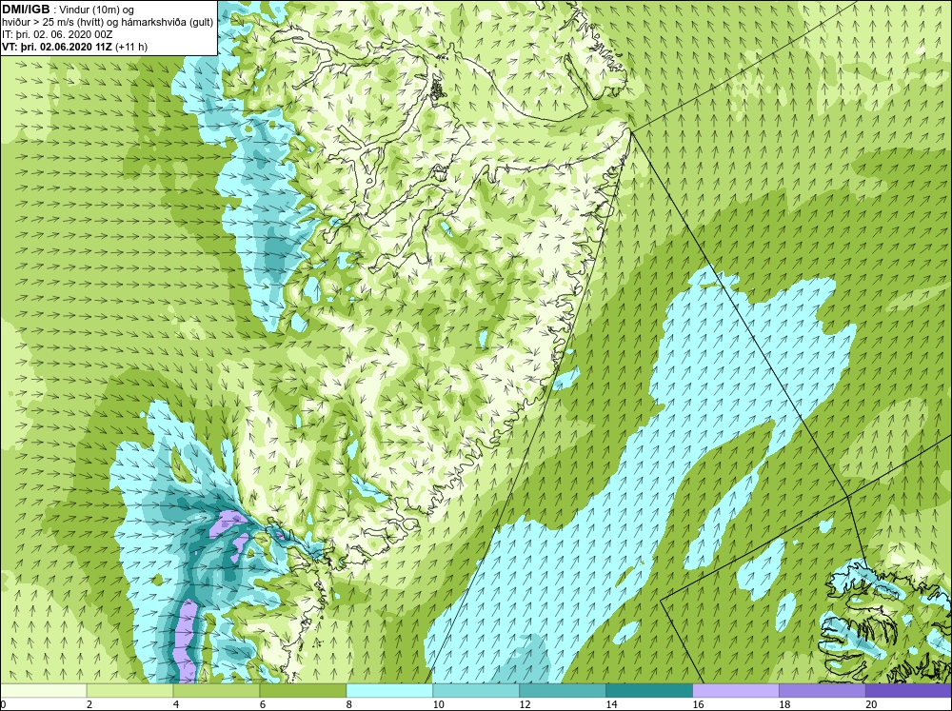Click the legend scale value "16"

(698, 704)
